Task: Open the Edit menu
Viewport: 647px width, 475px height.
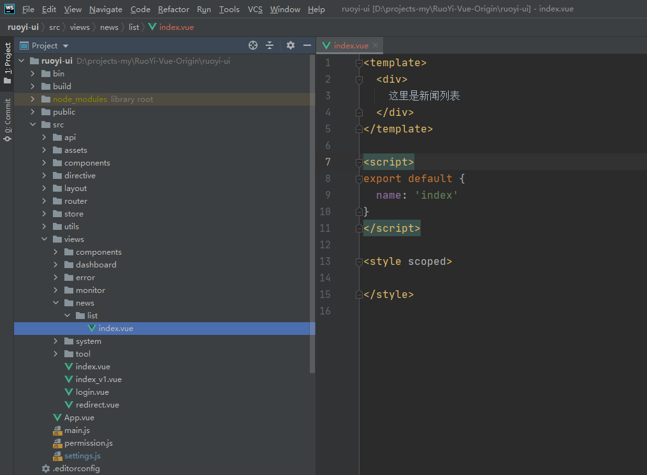Action: pos(48,9)
